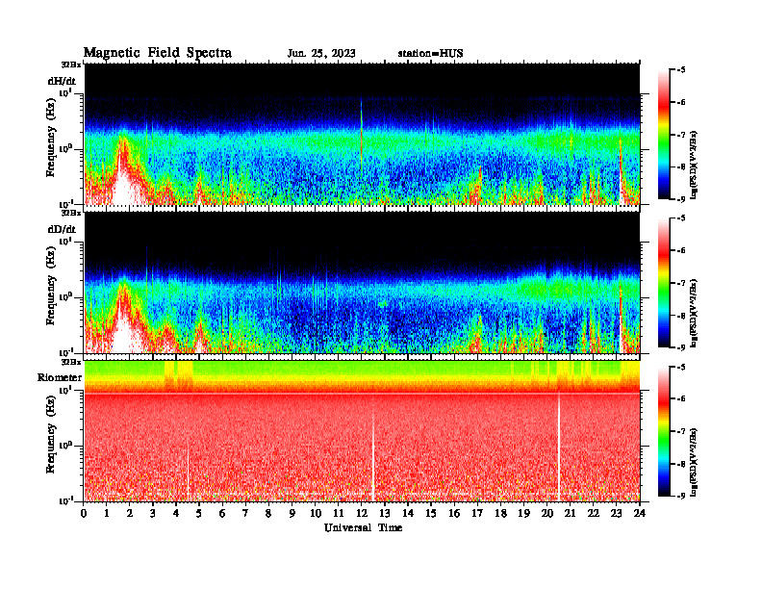
Task: Click the date "Jun. 25, 2023"
Action: pos(321,54)
